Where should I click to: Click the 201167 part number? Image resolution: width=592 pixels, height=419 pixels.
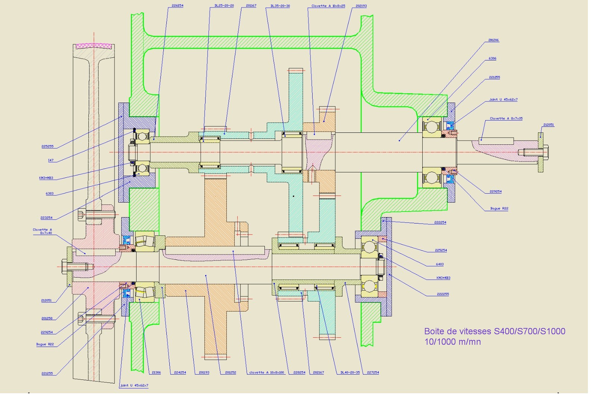coord(251,6)
